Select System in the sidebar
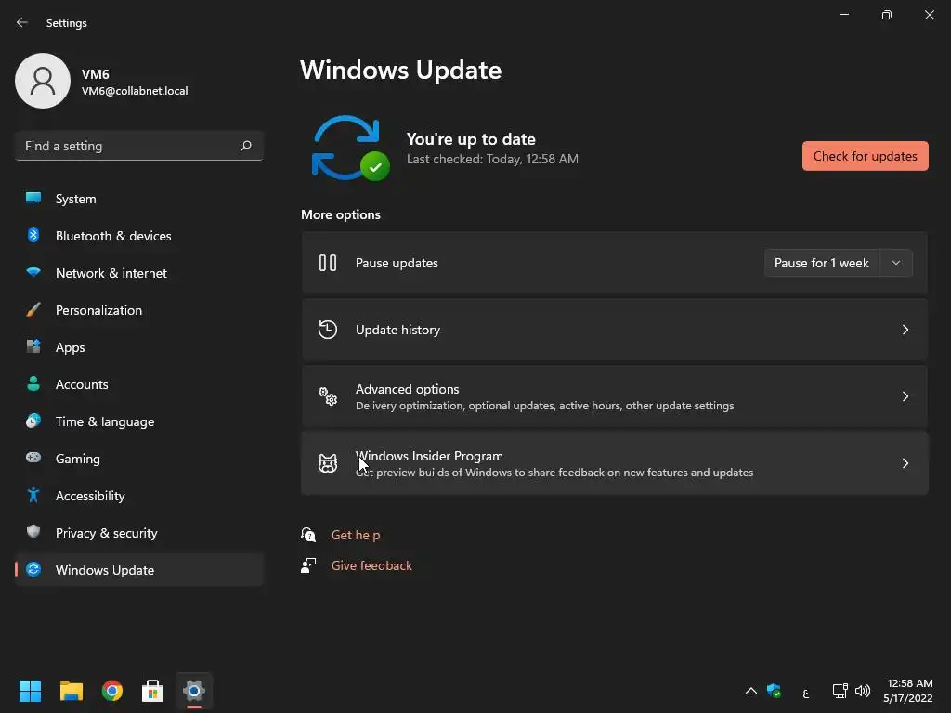 [x=139, y=199]
